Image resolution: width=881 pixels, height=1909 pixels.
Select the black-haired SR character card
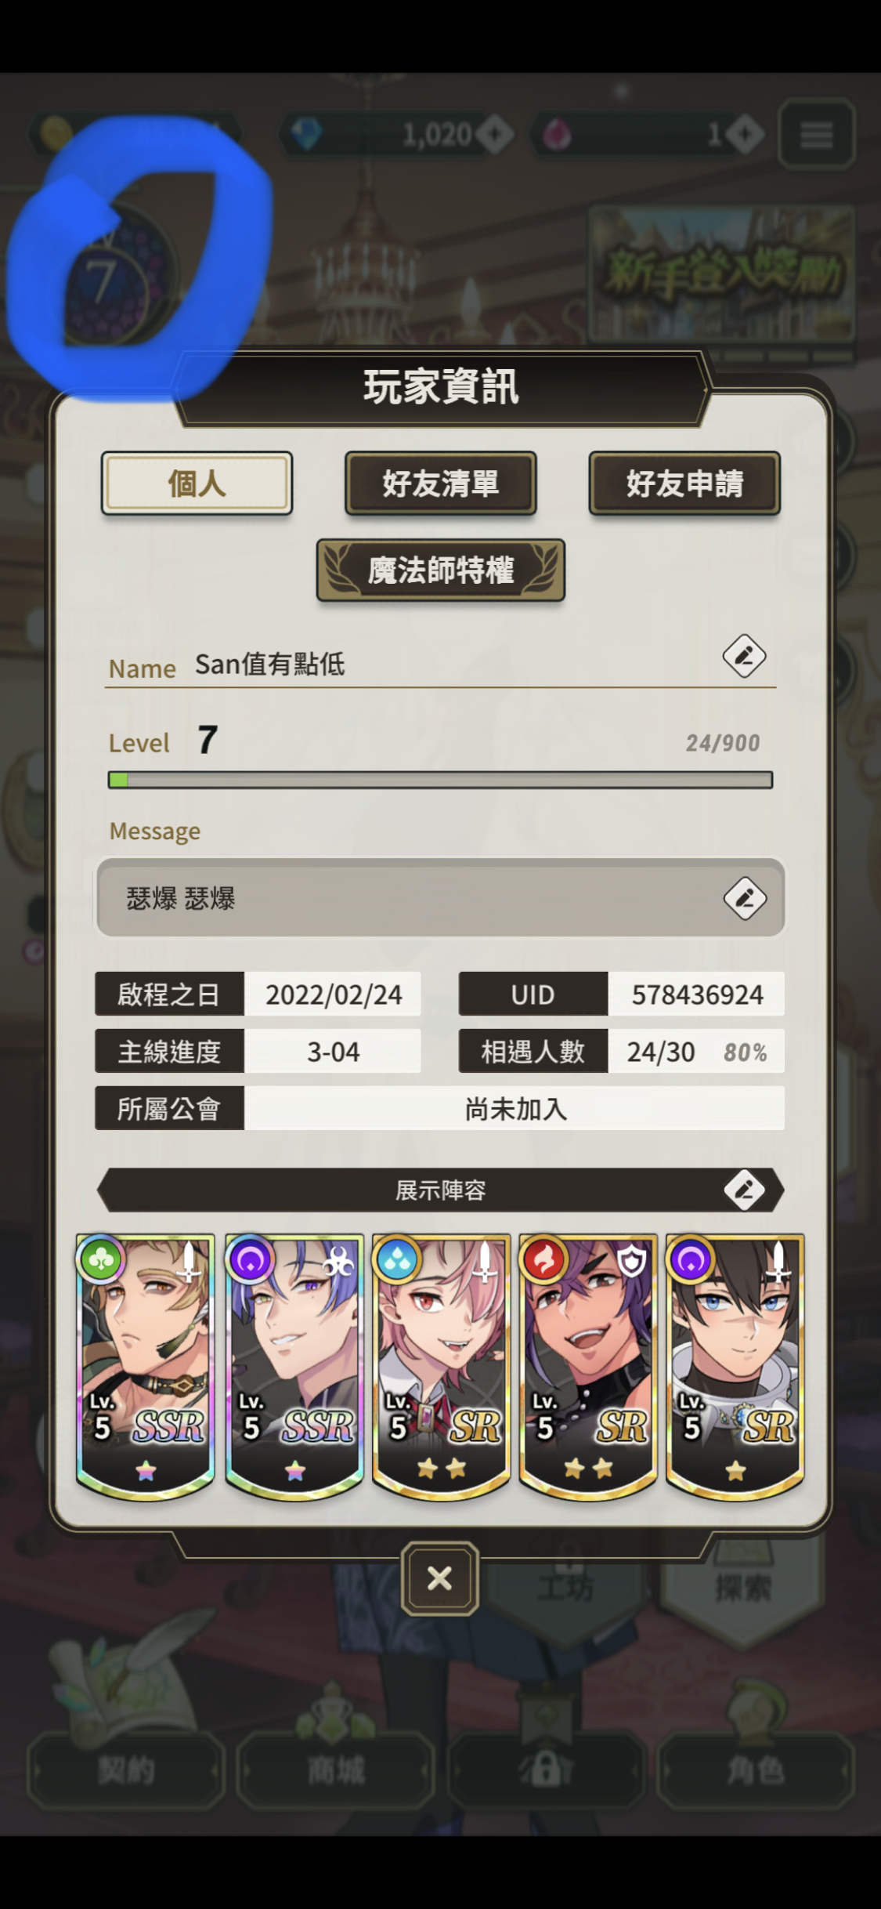(x=735, y=1367)
